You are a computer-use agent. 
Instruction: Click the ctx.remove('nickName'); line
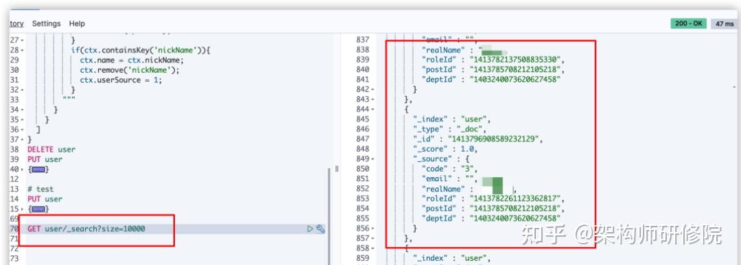[x=130, y=70]
